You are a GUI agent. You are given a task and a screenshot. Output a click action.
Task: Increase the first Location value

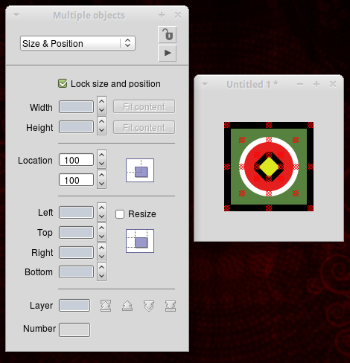[x=102, y=155]
